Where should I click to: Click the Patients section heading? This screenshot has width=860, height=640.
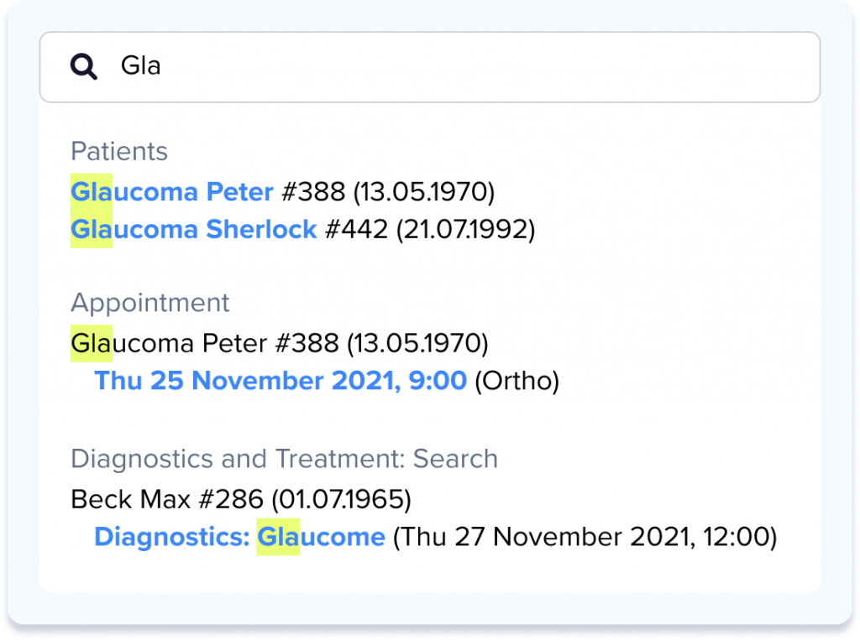(119, 152)
